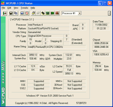Click the red arrows Refresh icon
The width and height of the screenshot is (113, 107).
(x=27, y=13)
